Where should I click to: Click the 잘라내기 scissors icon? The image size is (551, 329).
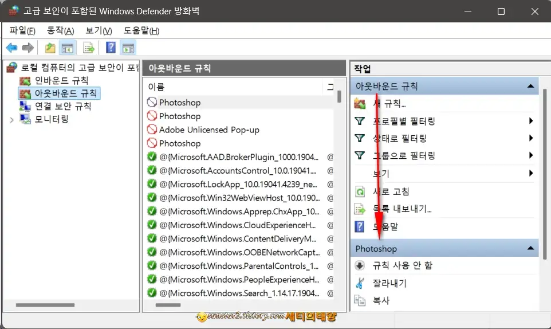pyautogui.click(x=360, y=283)
